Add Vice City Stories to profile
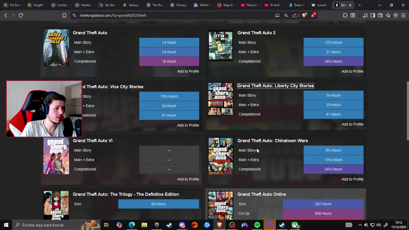This screenshot has height=230, width=409. click(188, 125)
